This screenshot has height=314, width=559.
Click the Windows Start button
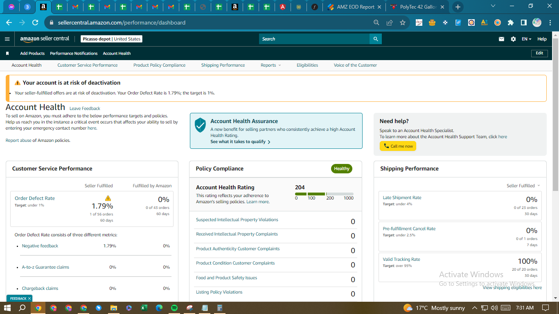coord(7,308)
